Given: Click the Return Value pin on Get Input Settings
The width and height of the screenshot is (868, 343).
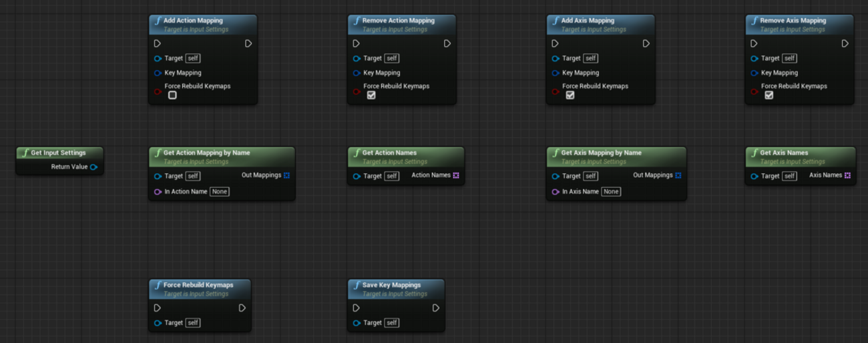Looking at the screenshot, I should [93, 167].
